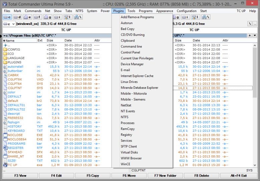Open the Help menu

pos(253,11)
